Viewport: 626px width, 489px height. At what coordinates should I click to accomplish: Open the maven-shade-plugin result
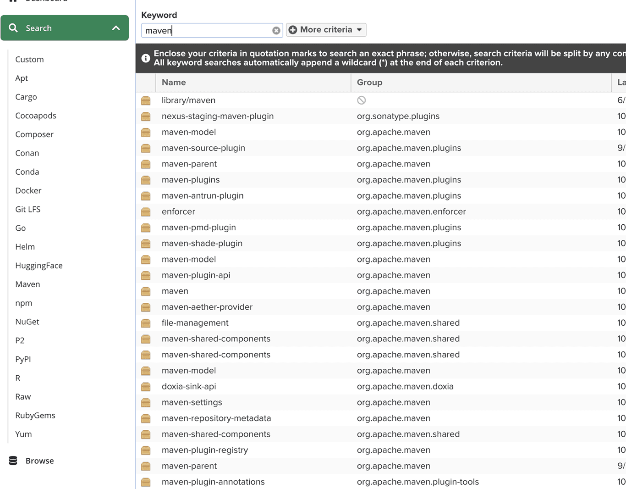pos(202,243)
